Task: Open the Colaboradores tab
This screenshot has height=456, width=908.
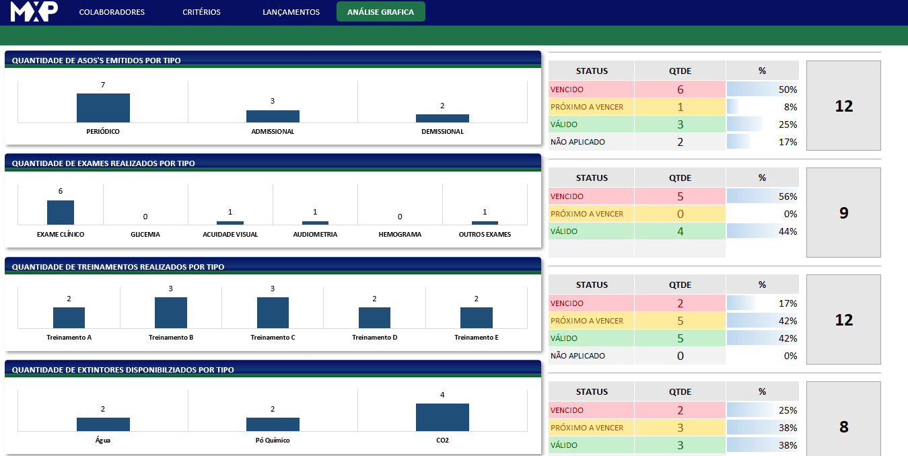Action: point(112,12)
